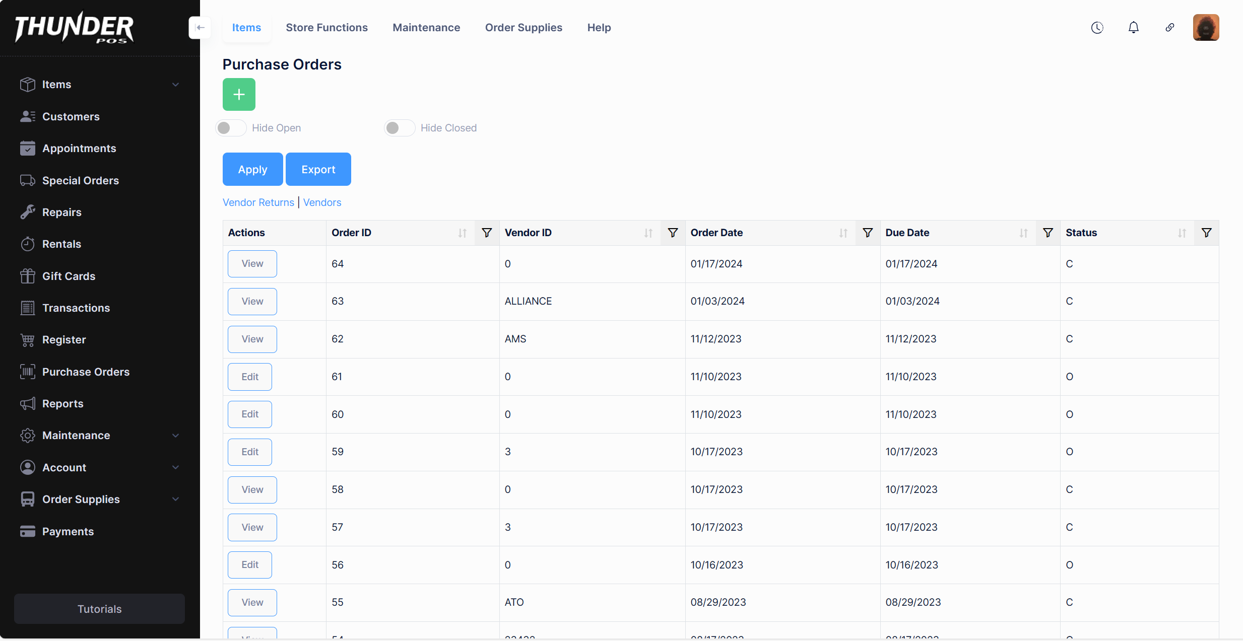The width and height of the screenshot is (1243, 641).
Task: Select the Help menu item
Action: coord(599,28)
